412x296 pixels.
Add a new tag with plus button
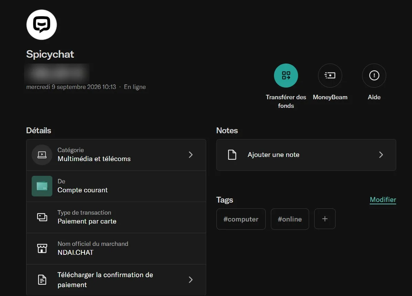click(325, 219)
